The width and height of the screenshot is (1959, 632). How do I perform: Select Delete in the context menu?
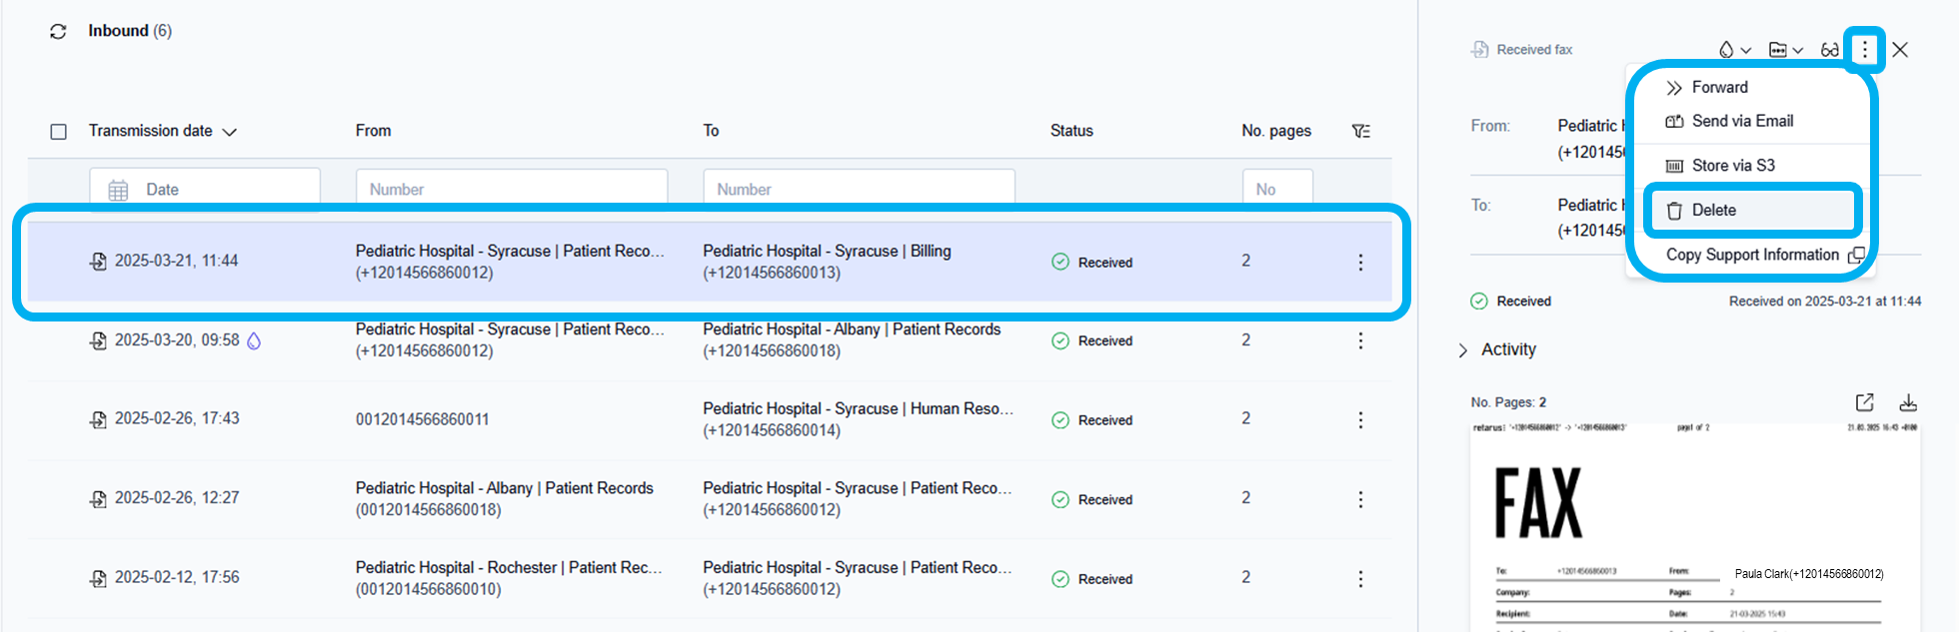[1713, 211]
